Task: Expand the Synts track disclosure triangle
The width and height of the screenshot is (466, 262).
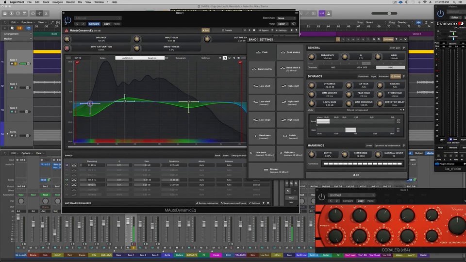Action: tap(7, 134)
